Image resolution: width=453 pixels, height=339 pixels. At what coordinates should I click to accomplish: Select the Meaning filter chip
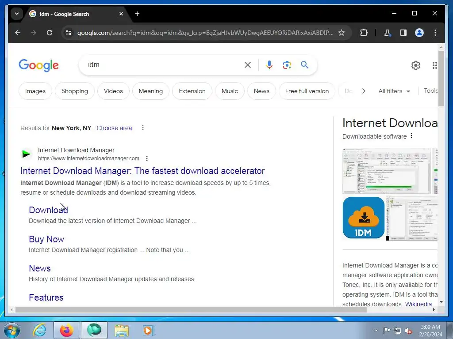(151, 91)
